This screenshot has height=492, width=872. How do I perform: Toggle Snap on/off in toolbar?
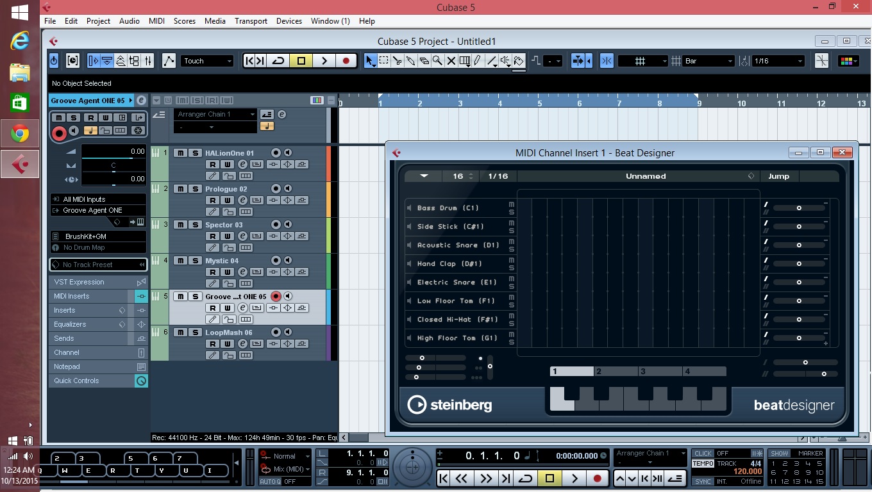tap(607, 61)
